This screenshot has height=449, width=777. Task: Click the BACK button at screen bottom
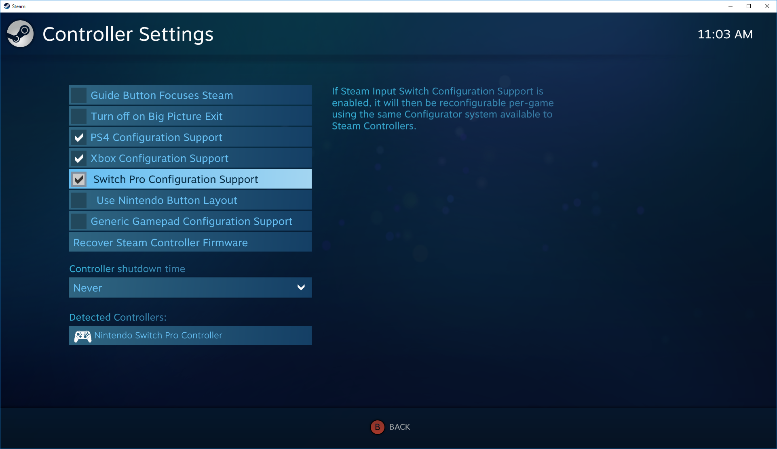pyautogui.click(x=389, y=426)
